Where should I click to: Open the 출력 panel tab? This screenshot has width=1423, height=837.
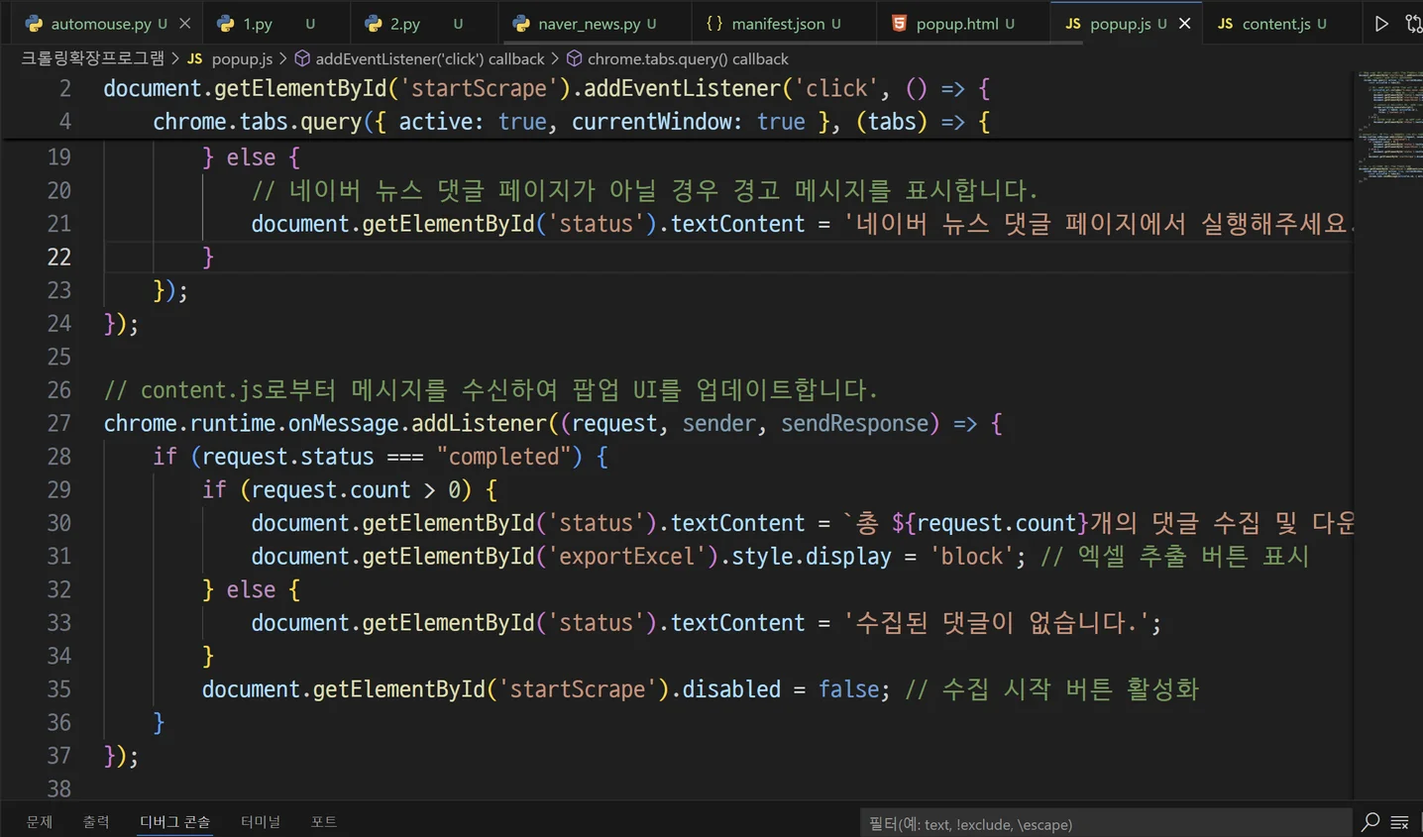(x=96, y=821)
